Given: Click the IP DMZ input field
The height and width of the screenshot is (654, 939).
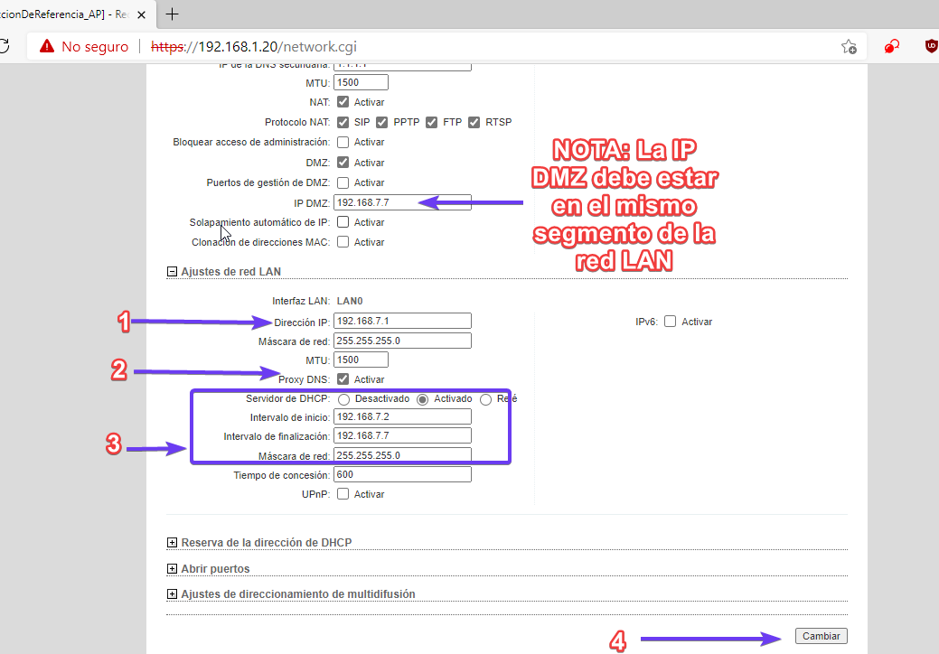Looking at the screenshot, I should (x=402, y=202).
